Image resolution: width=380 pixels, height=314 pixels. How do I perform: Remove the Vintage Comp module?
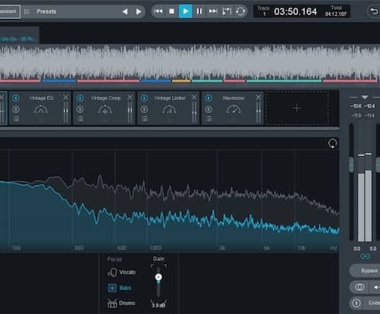pos(130,98)
